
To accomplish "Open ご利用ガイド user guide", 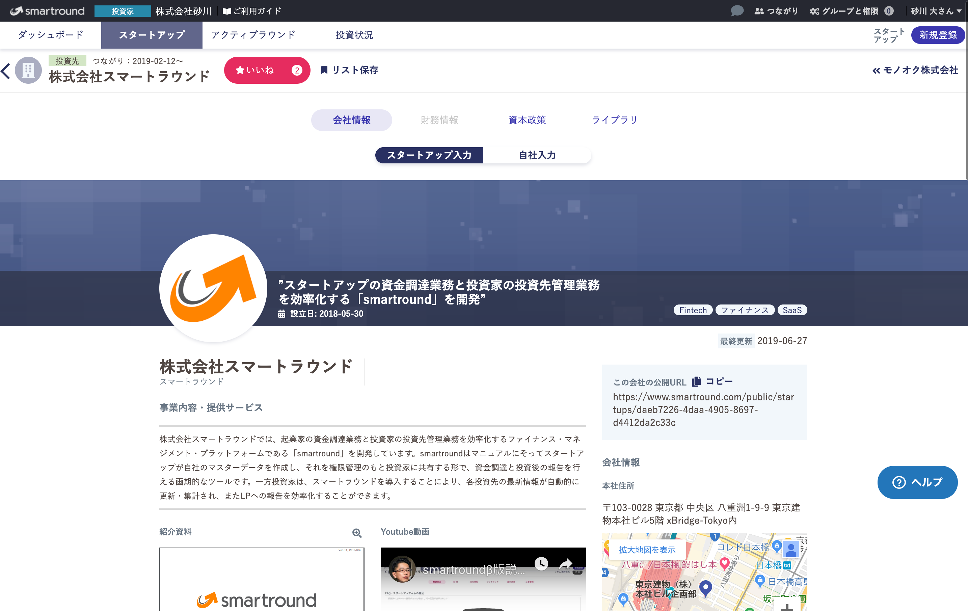I will (x=252, y=11).
